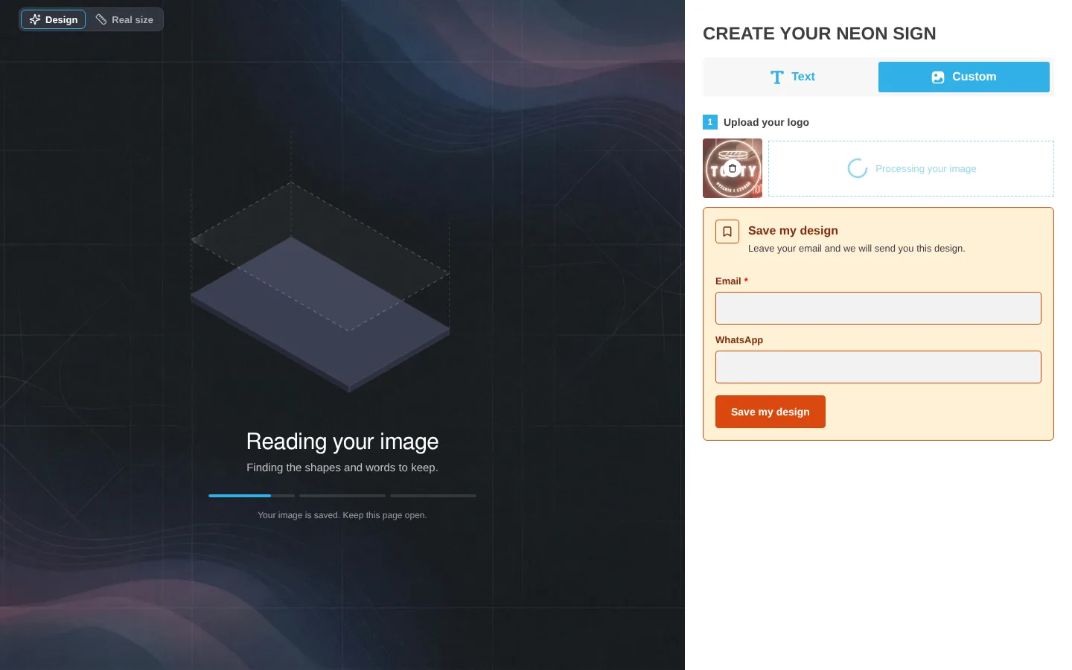
Task: Delete the uploaded logo via trash icon
Action: [x=733, y=168]
